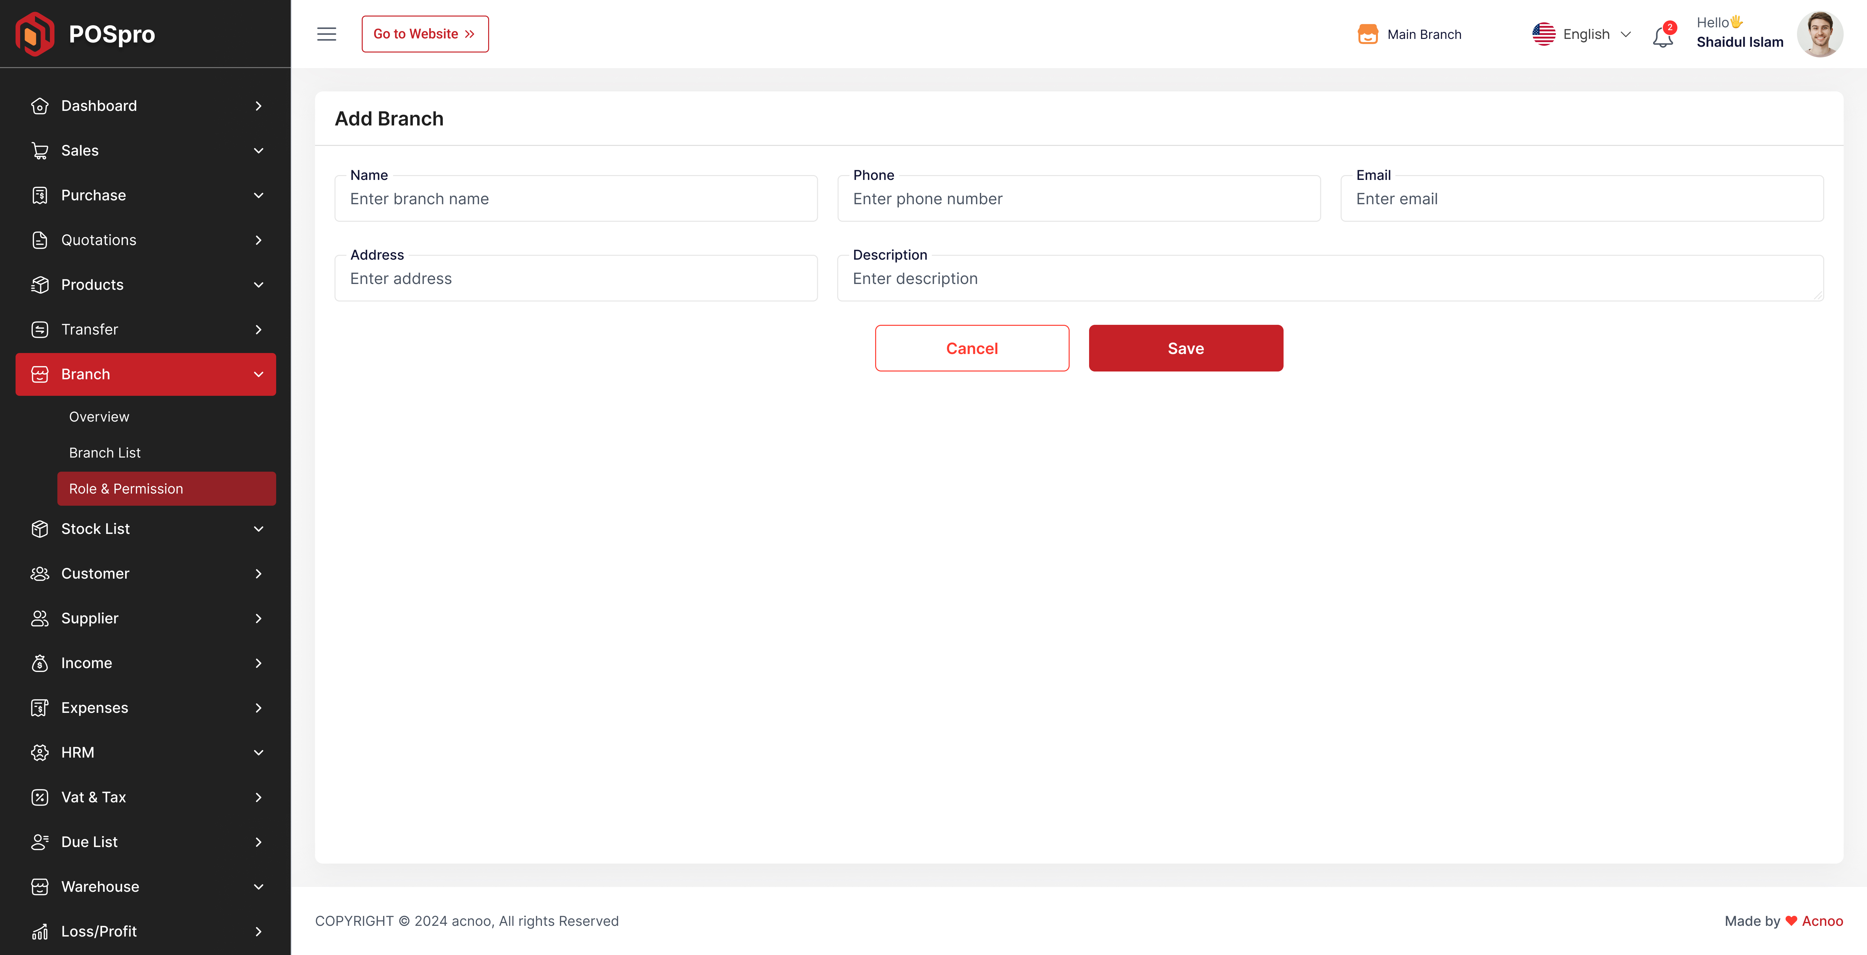Image resolution: width=1867 pixels, height=955 pixels.
Task: Select Overview under Branch
Action: (x=99, y=417)
